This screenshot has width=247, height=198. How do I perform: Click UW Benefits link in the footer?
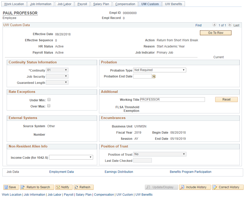144,194
